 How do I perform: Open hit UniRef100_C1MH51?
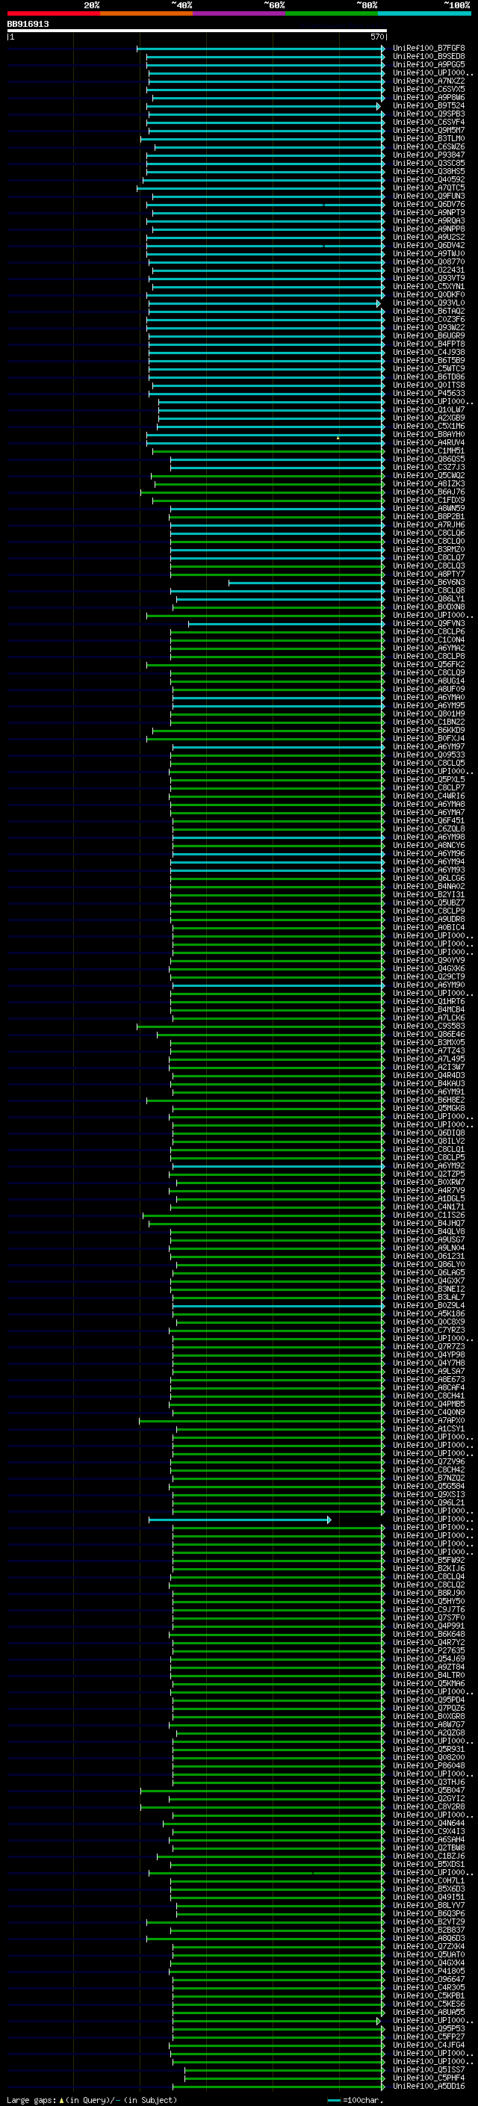429,451
